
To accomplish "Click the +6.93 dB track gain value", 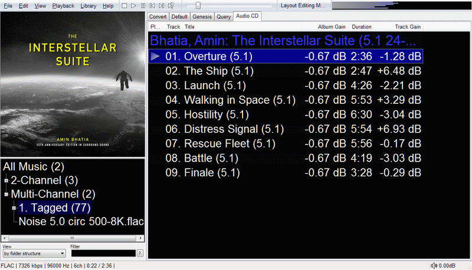I will tap(399, 129).
